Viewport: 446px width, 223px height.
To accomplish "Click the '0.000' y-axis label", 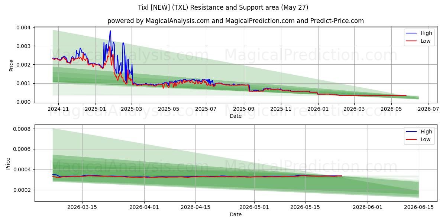I will [x=24, y=102].
